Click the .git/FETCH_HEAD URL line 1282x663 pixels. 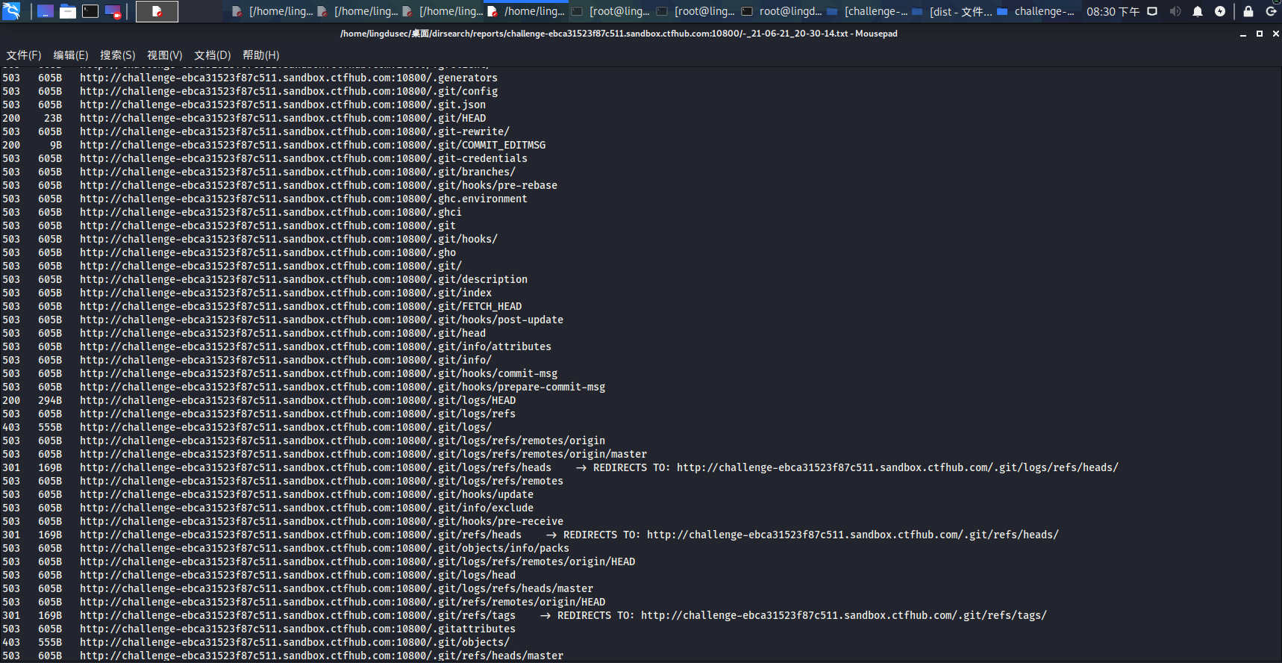(301, 306)
